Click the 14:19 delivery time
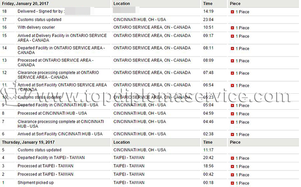The width and height of the screenshot is (301, 187). click(208, 12)
